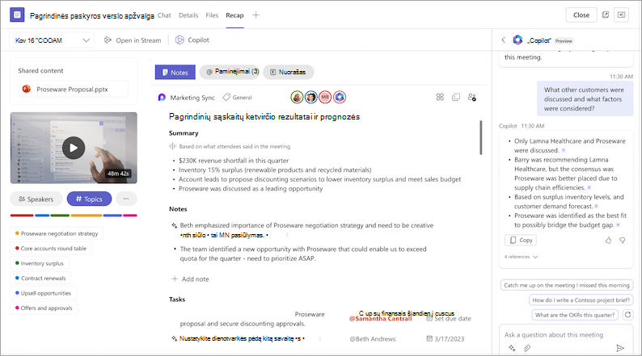Switch to Speakers view

[x=36, y=199]
